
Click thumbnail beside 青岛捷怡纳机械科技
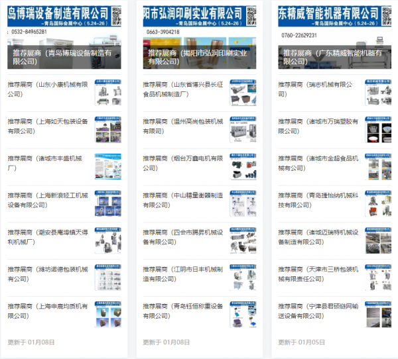coord(378,203)
